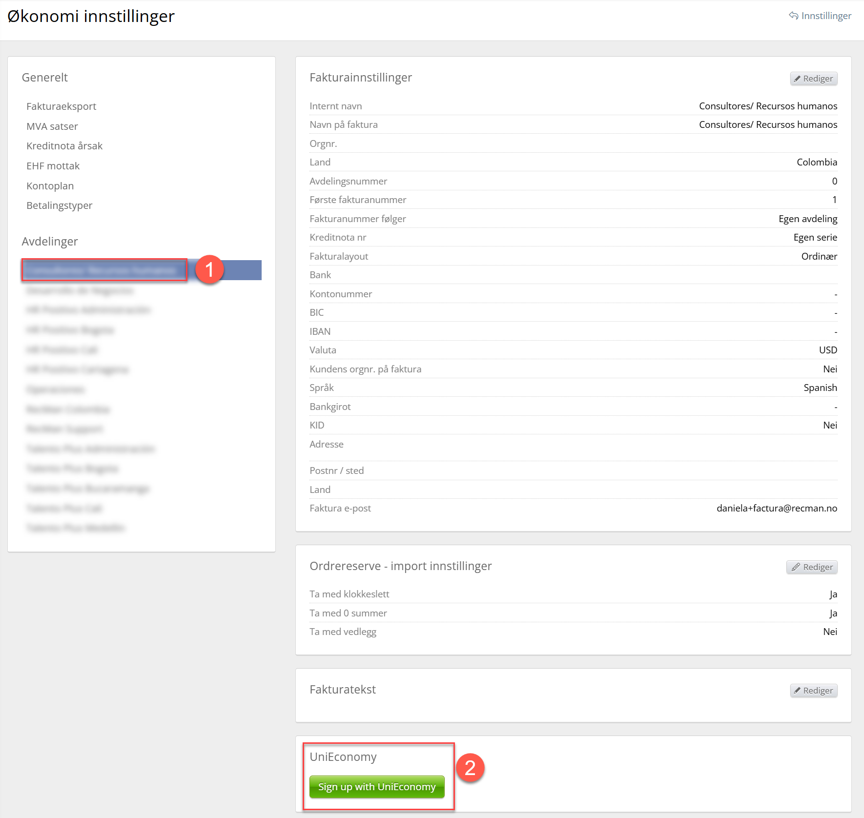Open Fakturaeksport in the Generelt menu
Viewport: 864px width, 818px height.
click(x=61, y=106)
